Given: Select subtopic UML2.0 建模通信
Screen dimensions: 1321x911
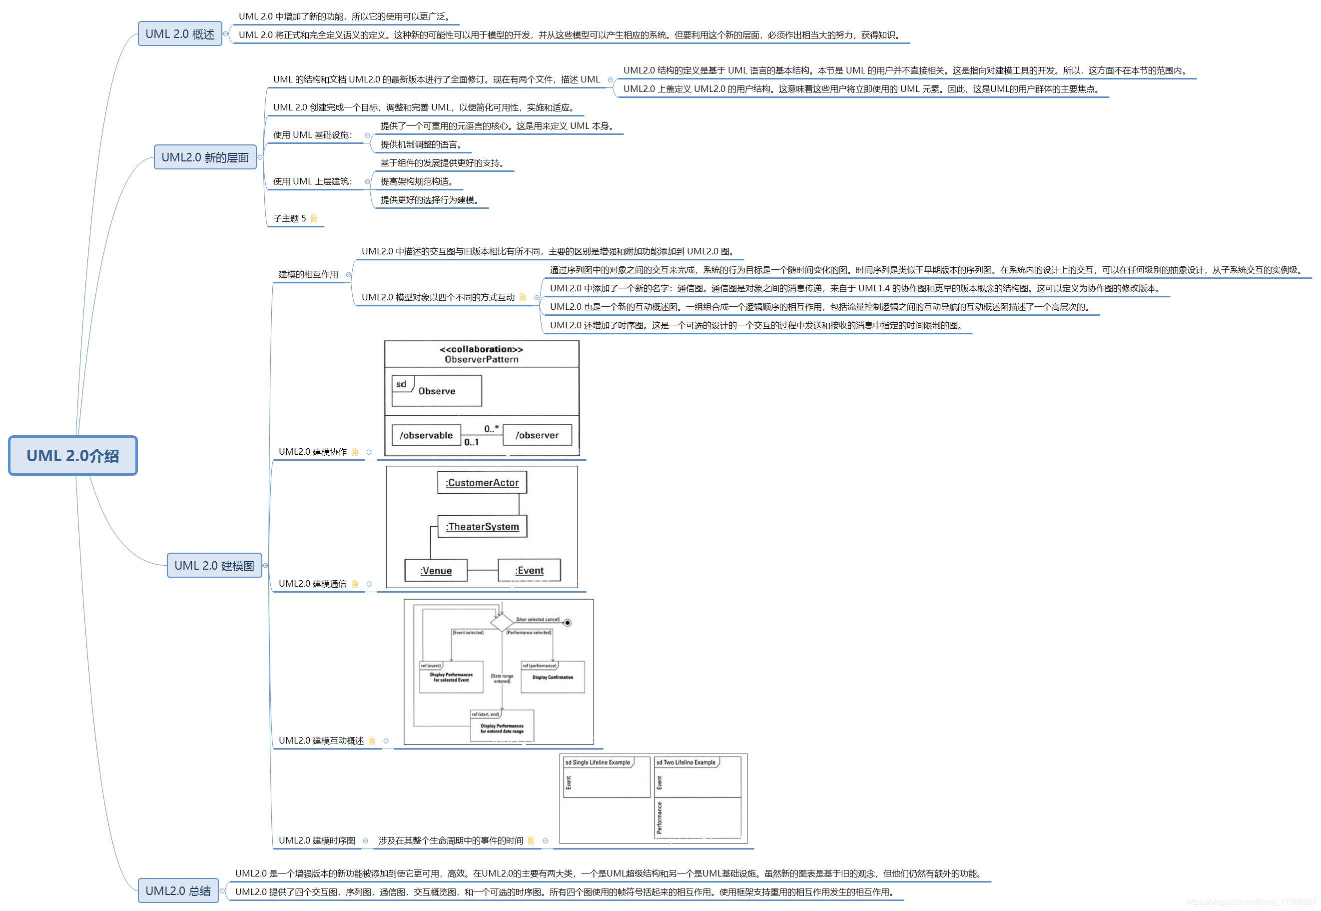Looking at the screenshot, I should (313, 584).
